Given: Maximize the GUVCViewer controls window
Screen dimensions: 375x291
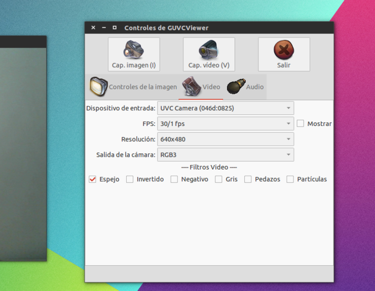Looking at the screenshot, I should click(115, 28).
